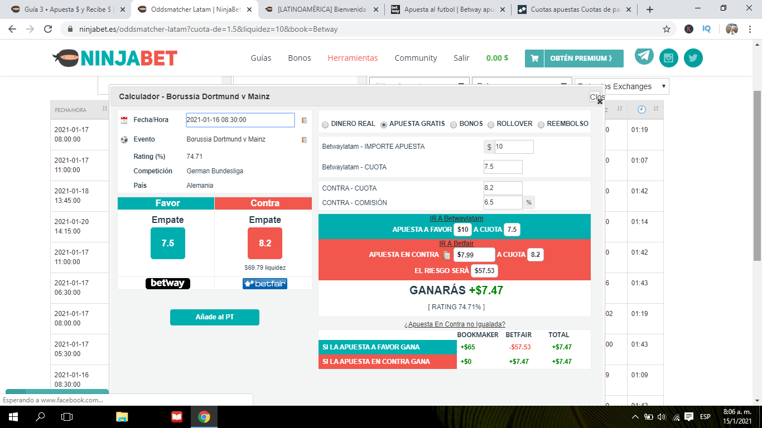Open Windows Start menu
Screen dimensions: 762x428
pos(13,417)
